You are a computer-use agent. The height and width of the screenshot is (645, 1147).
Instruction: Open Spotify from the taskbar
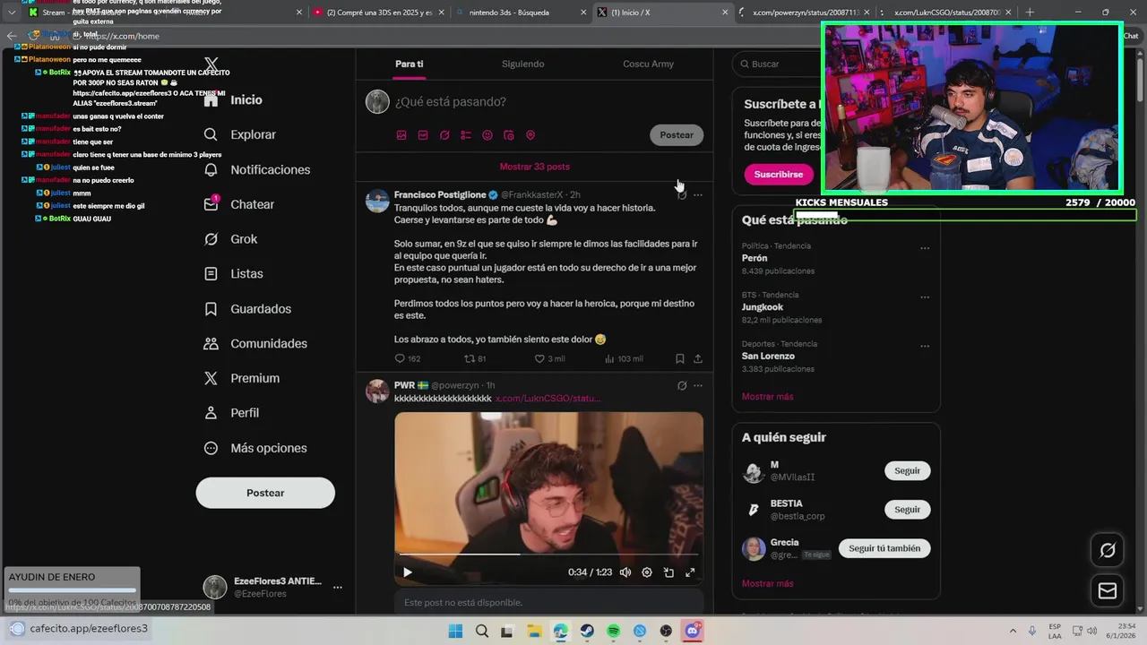[613, 632]
